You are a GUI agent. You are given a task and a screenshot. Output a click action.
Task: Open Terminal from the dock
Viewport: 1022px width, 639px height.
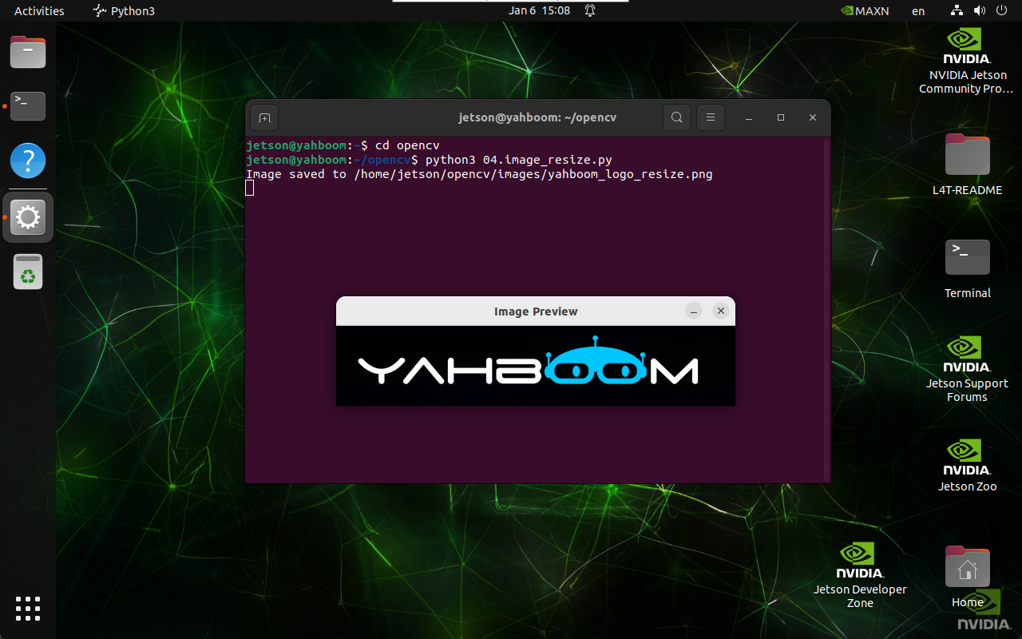click(x=28, y=105)
